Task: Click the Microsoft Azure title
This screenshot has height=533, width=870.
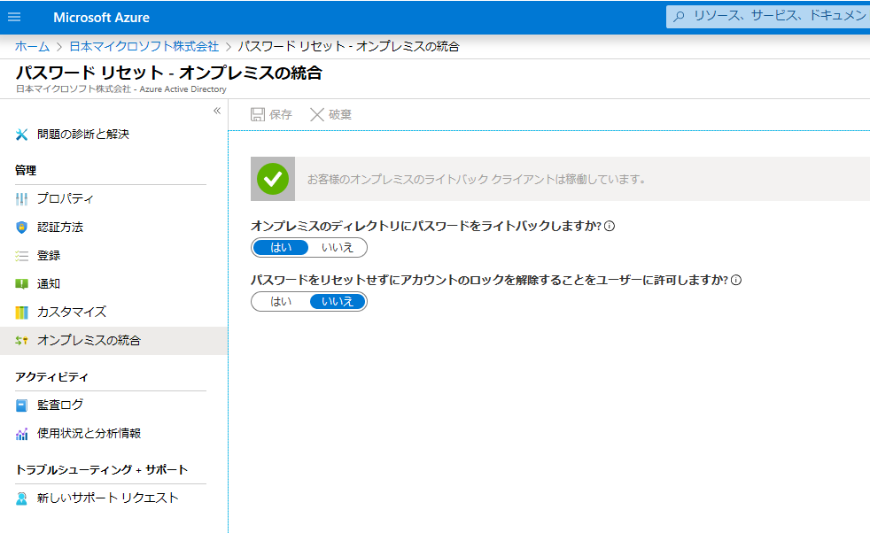Action: (x=102, y=18)
